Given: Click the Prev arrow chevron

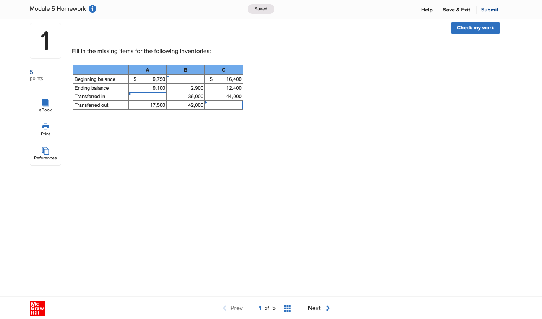Looking at the screenshot, I should [224, 308].
